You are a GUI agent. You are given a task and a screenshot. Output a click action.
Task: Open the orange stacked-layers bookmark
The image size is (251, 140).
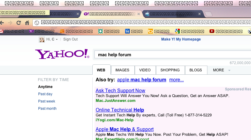click(x=62, y=31)
